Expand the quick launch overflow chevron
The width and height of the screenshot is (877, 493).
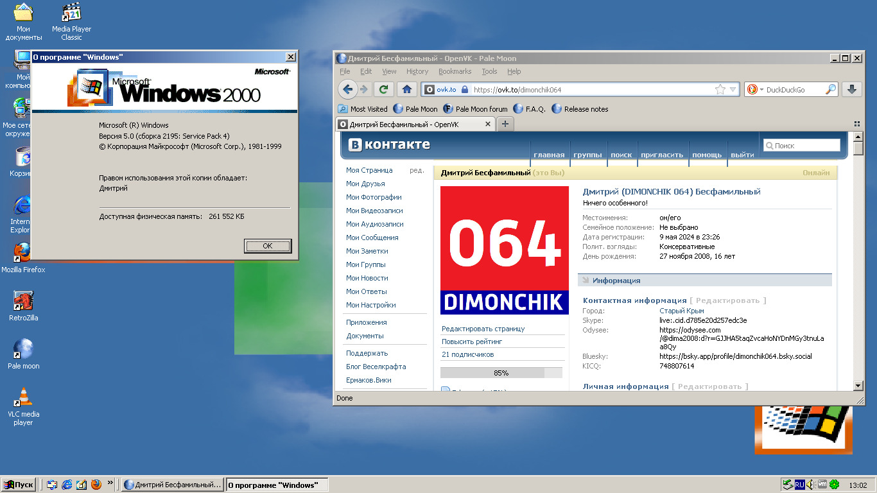[x=110, y=483]
